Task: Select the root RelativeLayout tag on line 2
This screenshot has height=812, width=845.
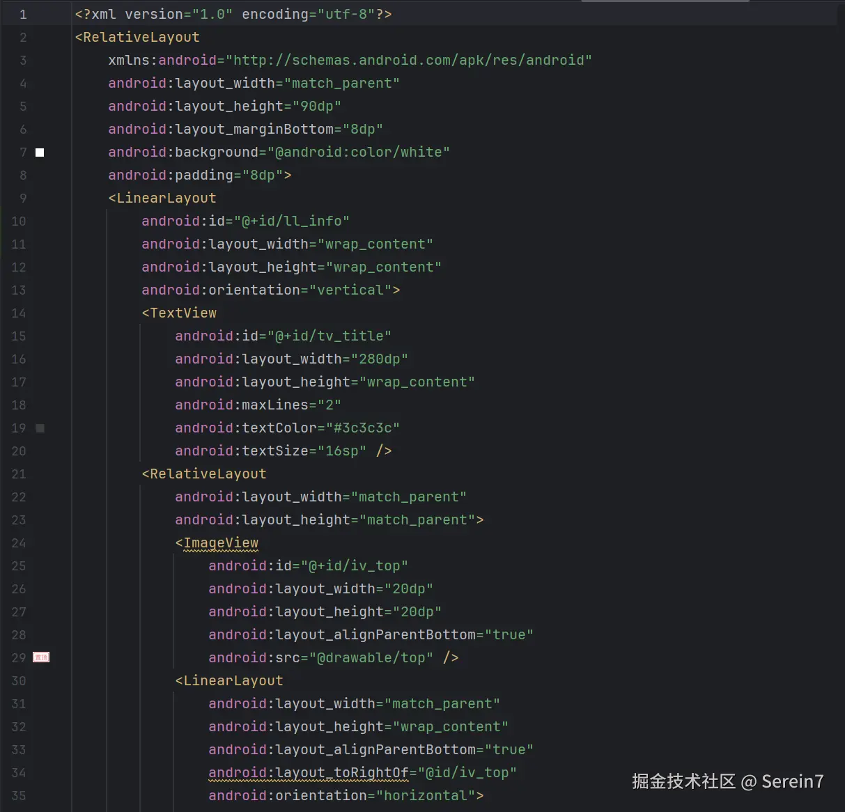Action: click(137, 37)
